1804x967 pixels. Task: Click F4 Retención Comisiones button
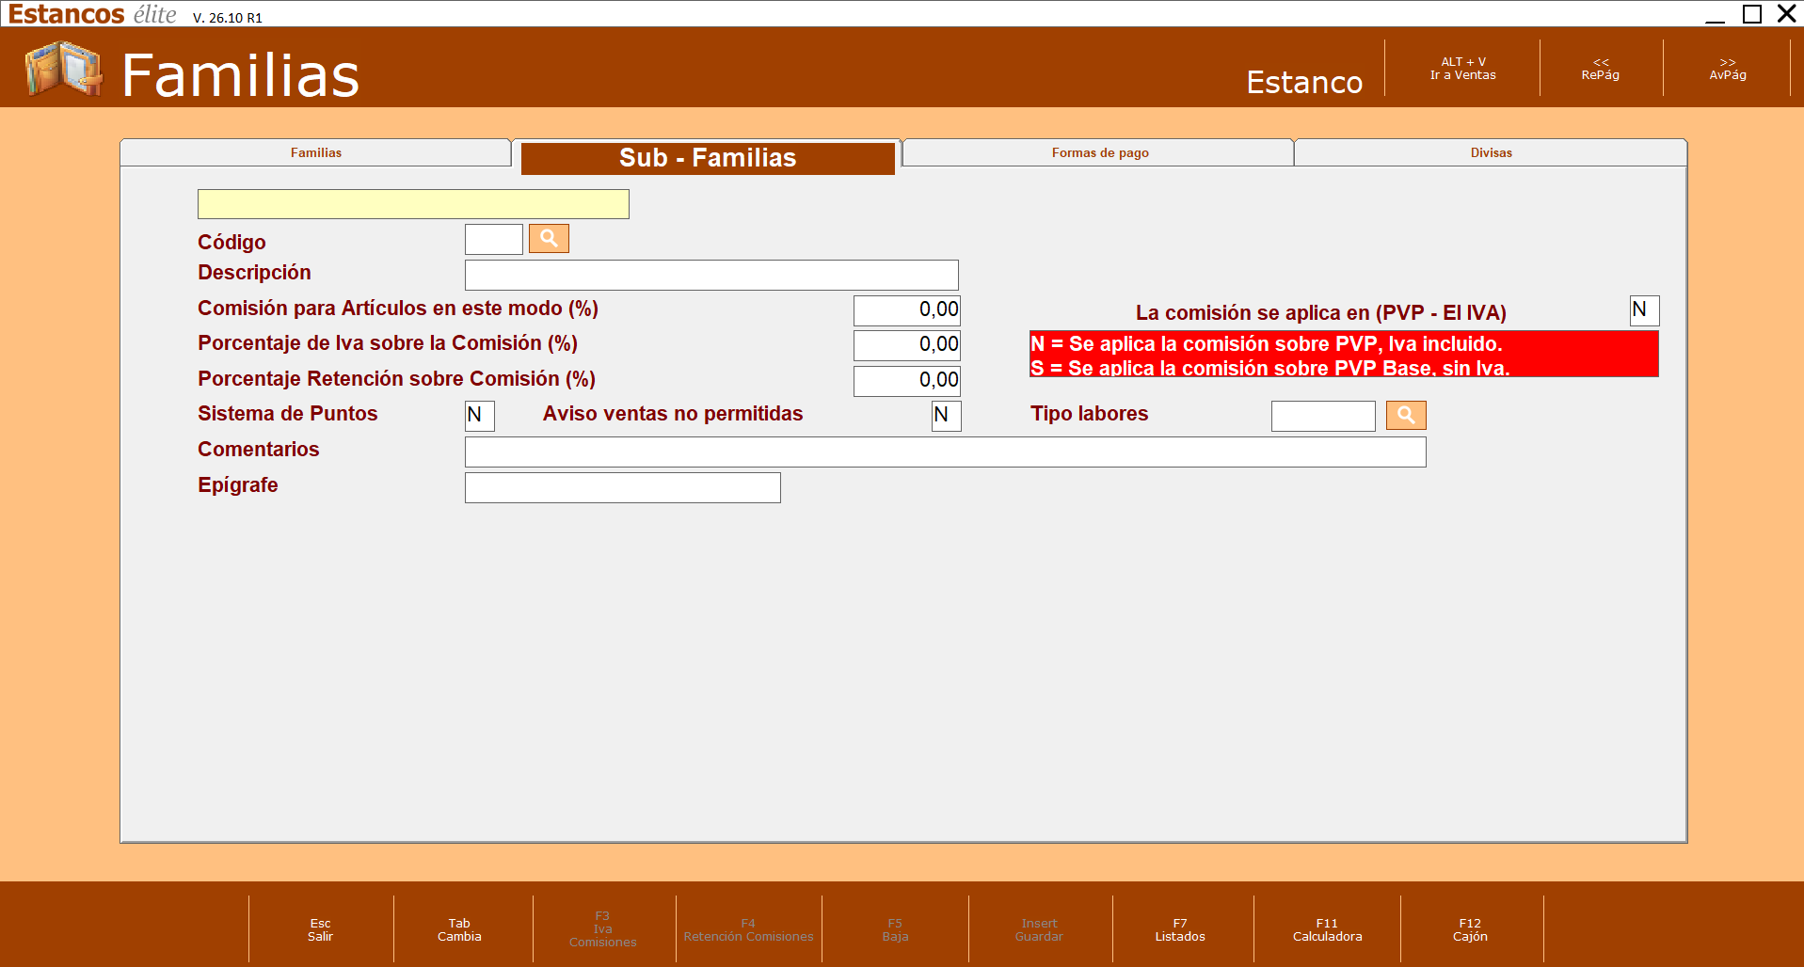pos(748,929)
